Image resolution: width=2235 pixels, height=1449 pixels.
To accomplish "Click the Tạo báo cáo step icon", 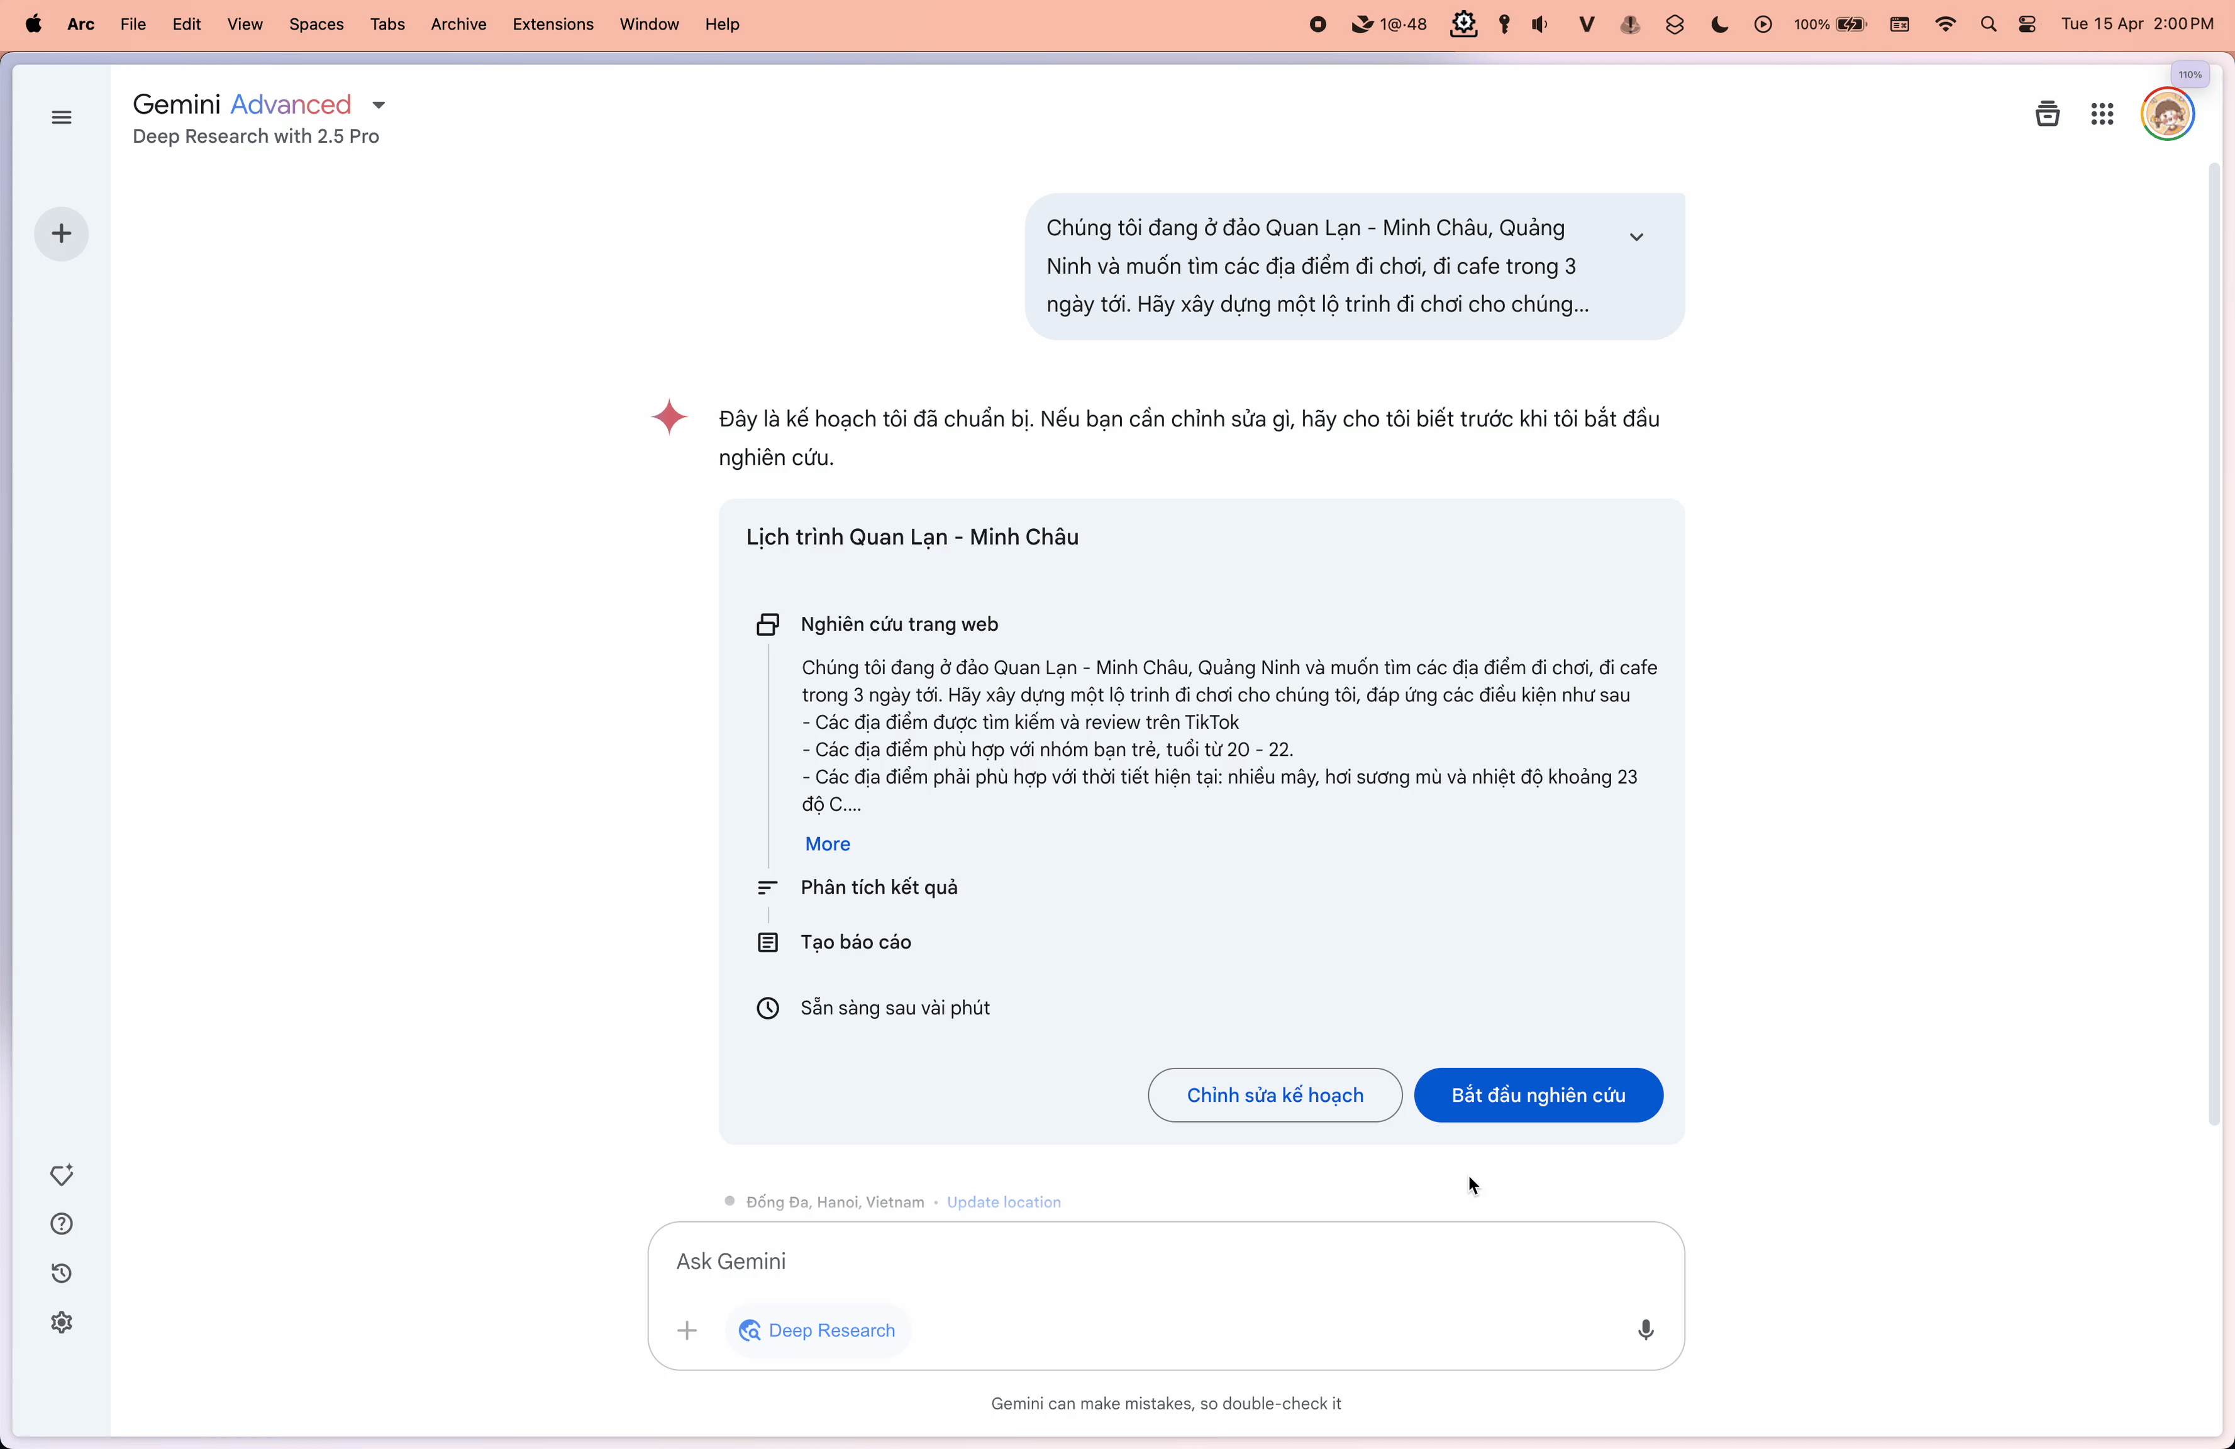I will pyautogui.click(x=768, y=942).
